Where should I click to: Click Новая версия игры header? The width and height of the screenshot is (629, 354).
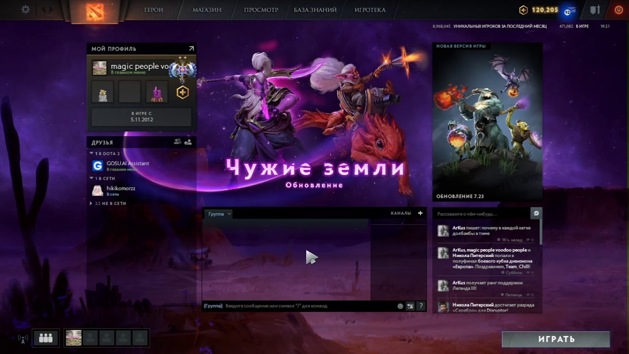pyautogui.click(x=461, y=46)
